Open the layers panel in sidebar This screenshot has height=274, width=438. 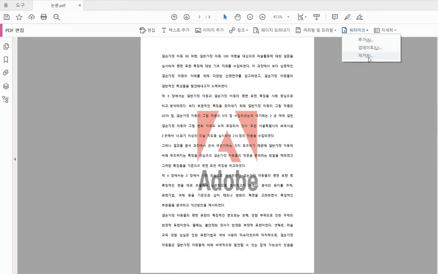click(6, 86)
